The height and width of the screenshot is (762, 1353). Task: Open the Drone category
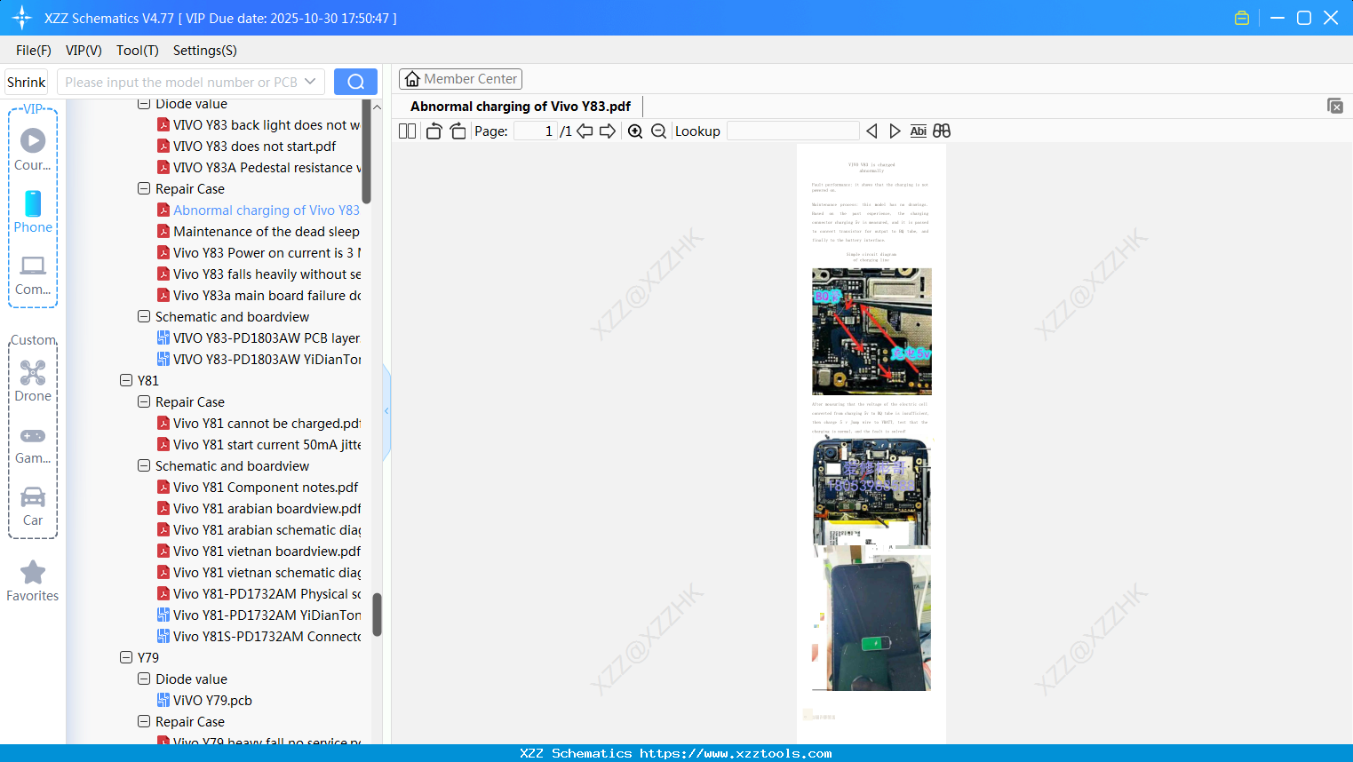click(x=33, y=381)
